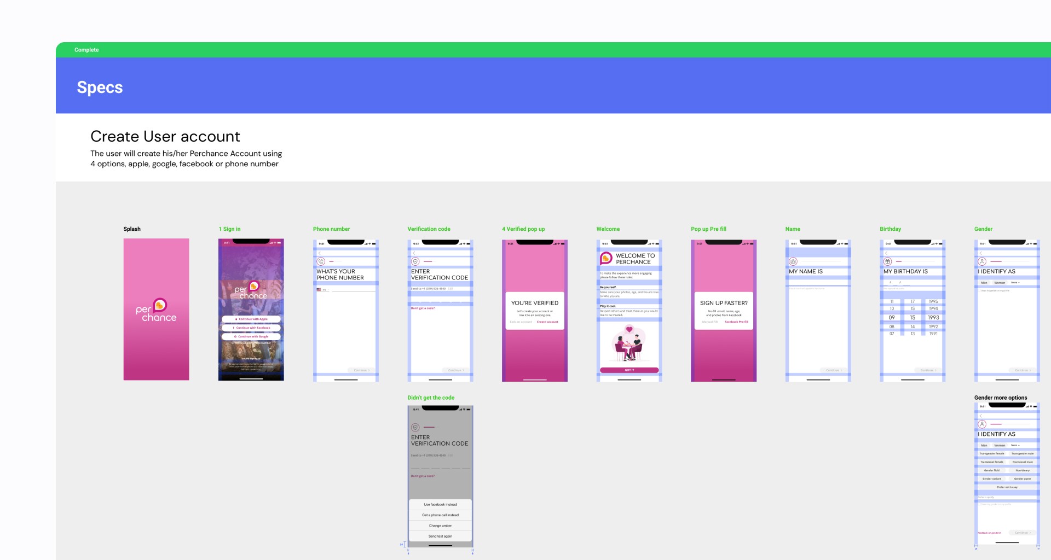Expand the More dropdown on the Gender screen
The height and width of the screenshot is (560, 1051).
click(1015, 283)
